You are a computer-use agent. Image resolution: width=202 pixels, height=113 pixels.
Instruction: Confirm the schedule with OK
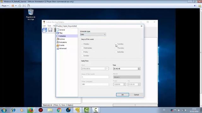coord(122,95)
